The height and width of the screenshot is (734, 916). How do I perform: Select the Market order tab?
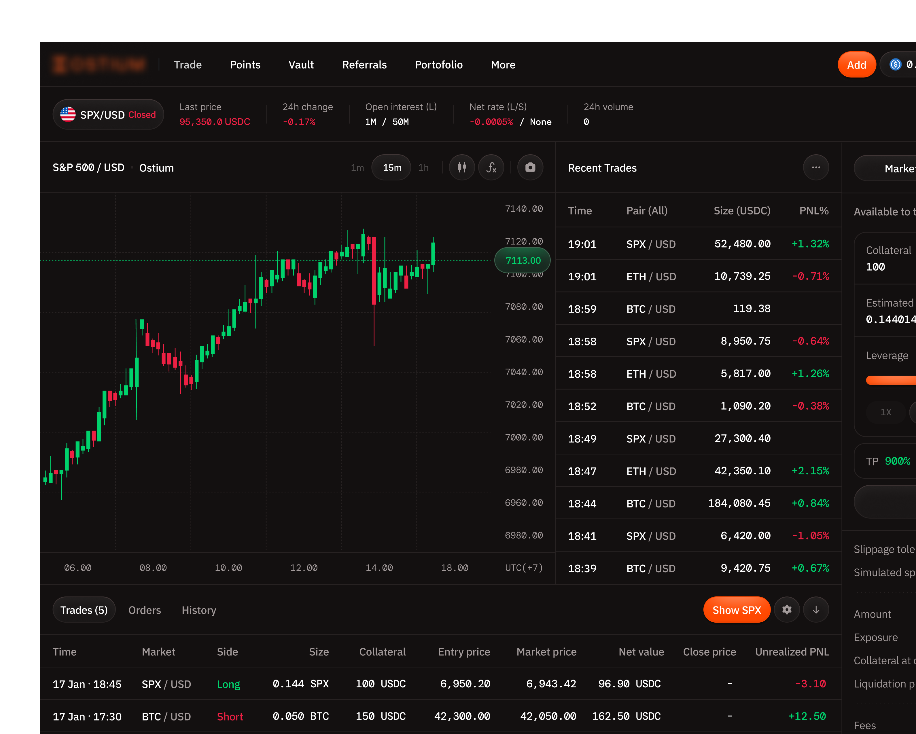point(885,169)
